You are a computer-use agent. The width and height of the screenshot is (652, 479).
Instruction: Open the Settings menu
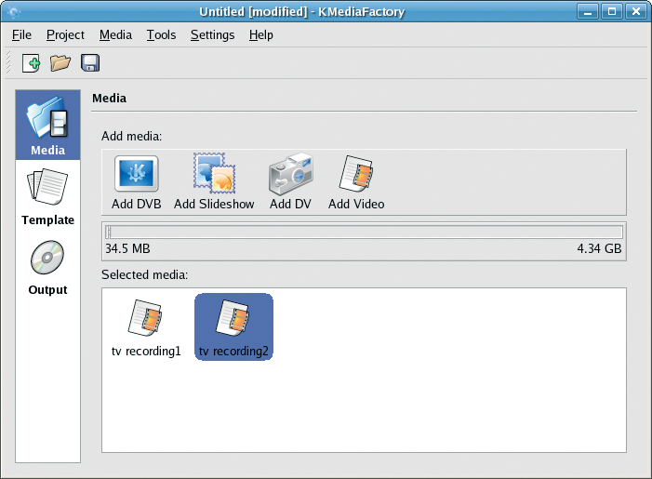[212, 35]
